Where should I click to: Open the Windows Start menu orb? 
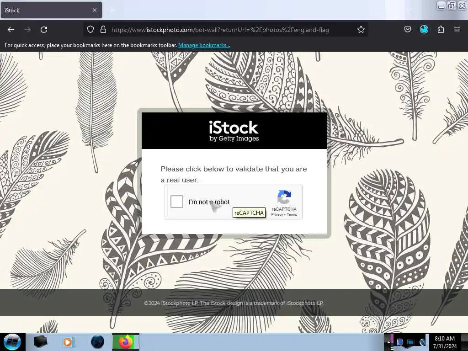click(x=12, y=342)
